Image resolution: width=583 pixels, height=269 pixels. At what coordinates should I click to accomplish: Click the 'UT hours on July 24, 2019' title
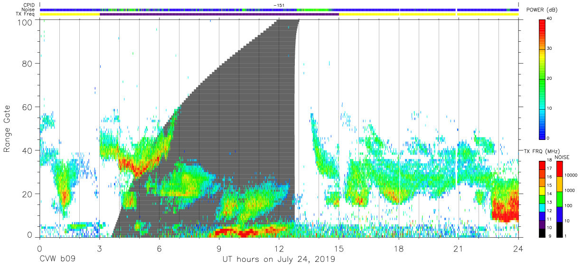(x=279, y=260)
